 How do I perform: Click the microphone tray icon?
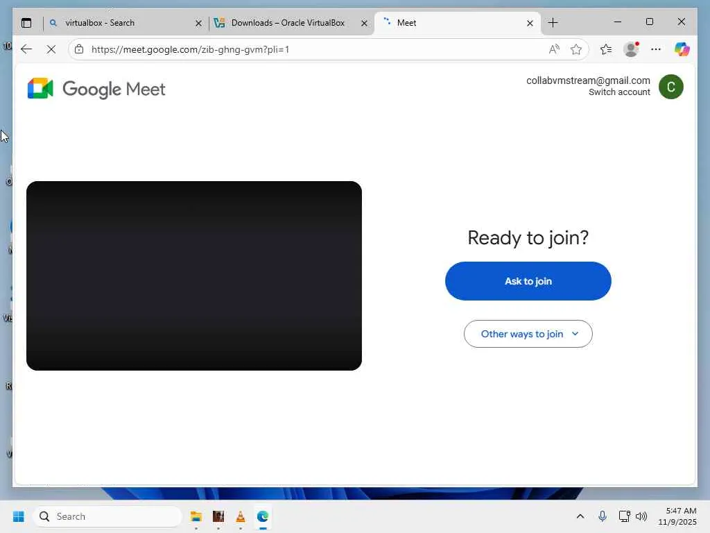603,516
